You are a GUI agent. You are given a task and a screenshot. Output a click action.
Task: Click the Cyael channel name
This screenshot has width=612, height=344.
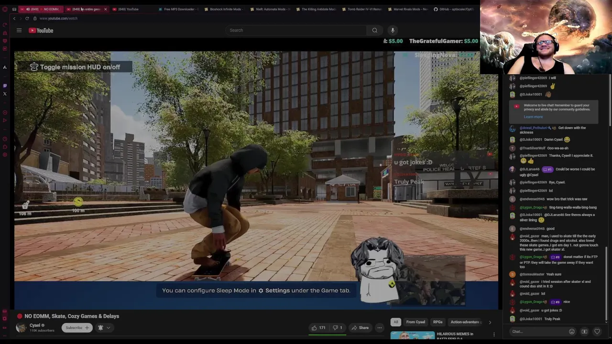click(x=35, y=325)
